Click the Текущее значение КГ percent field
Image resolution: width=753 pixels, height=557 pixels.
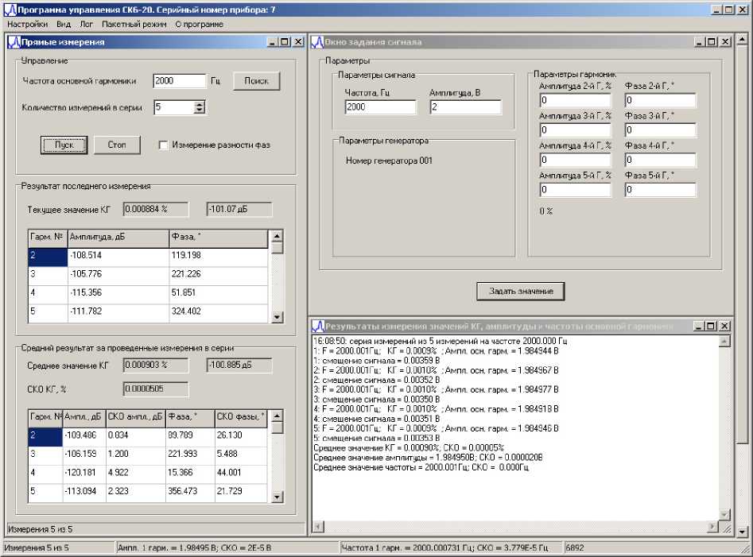(x=156, y=210)
